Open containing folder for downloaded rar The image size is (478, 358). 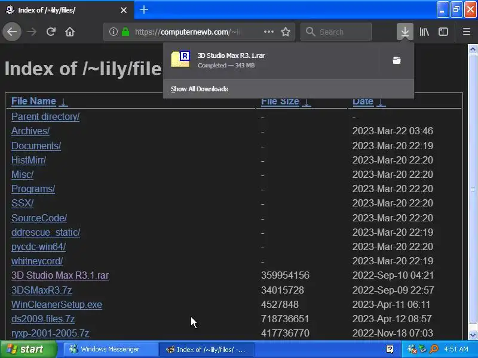(x=397, y=60)
